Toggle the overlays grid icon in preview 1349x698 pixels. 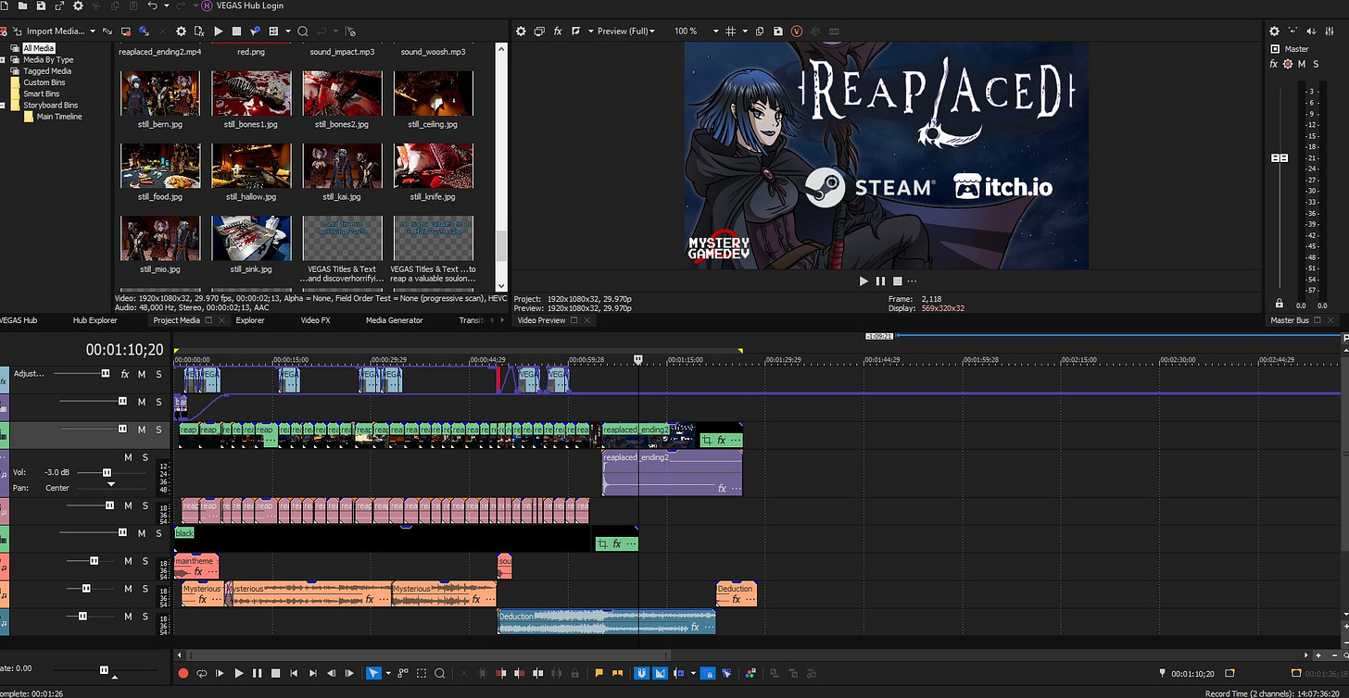[x=730, y=31]
